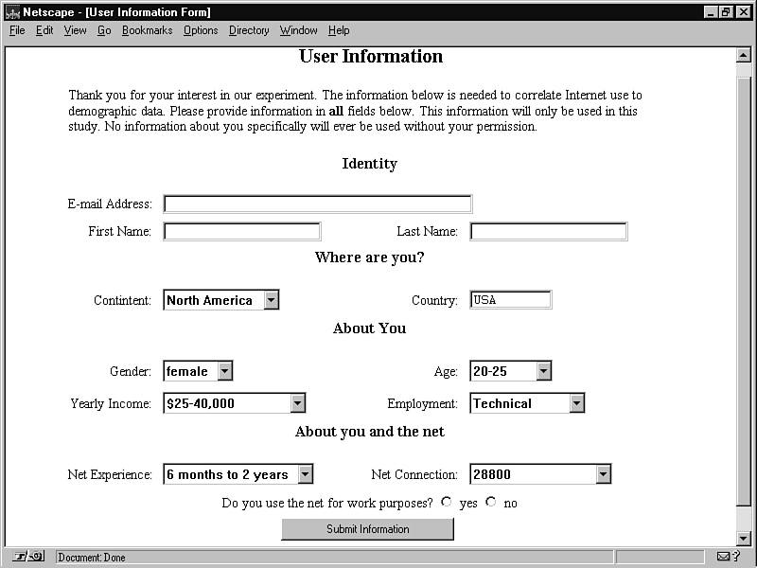This screenshot has height=568, width=757.
Task: Expand the Net Experience dropdown
Action: coord(305,474)
